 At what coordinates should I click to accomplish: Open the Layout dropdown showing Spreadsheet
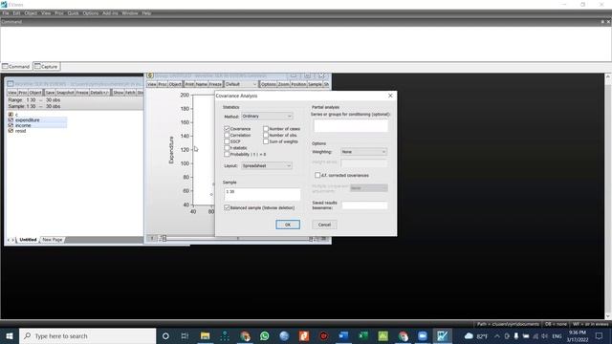coord(267,165)
